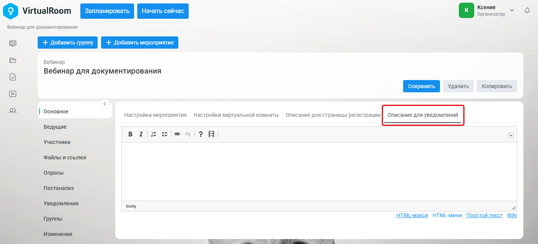Collapse the editor toolbar
Screen dimensions: 538x244
[511, 135]
